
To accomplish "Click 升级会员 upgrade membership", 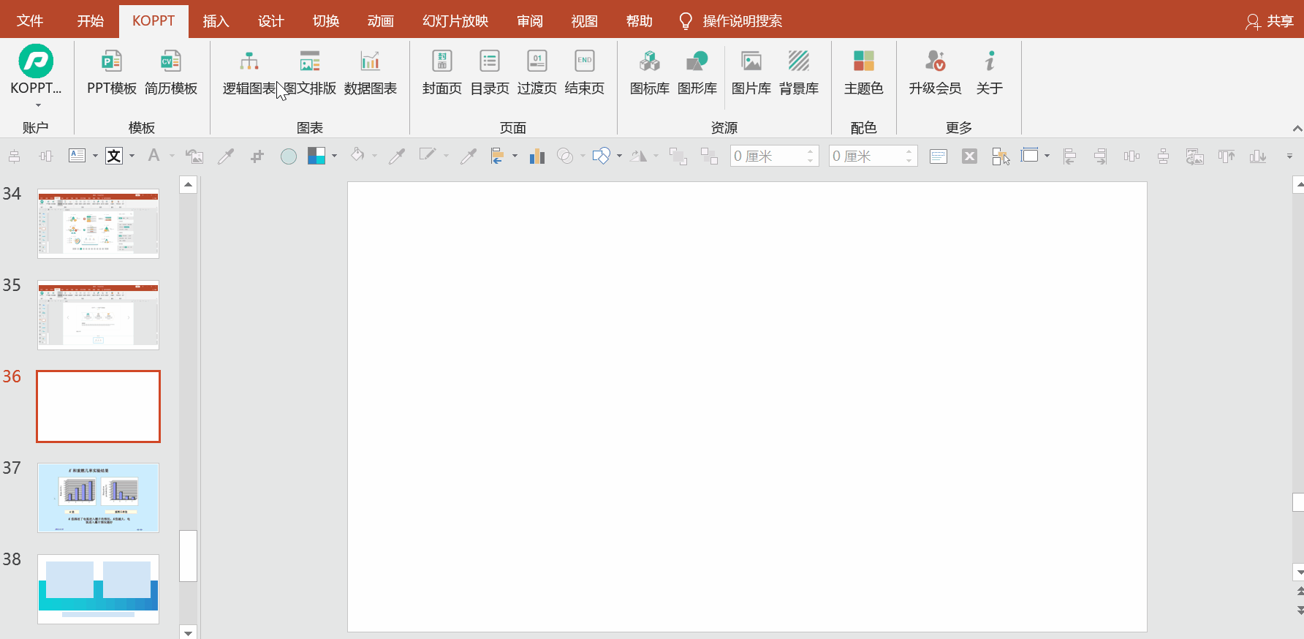I will (x=936, y=72).
